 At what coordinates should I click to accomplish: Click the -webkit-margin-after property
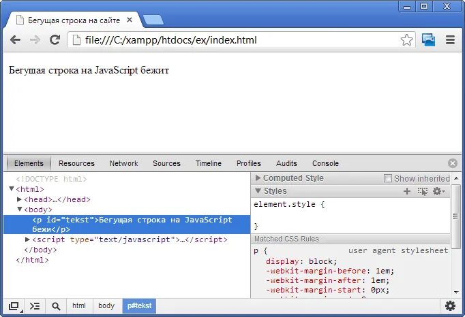pos(327,280)
